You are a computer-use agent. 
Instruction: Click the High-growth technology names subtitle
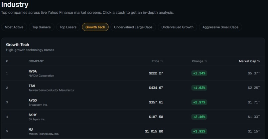(30, 50)
